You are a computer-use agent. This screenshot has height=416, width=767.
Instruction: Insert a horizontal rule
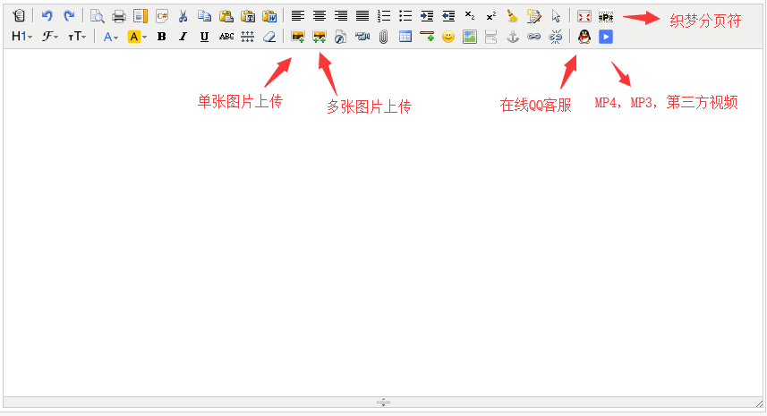(x=427, y=37)
